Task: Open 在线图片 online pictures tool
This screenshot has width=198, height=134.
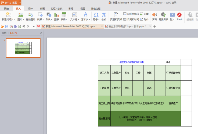Action: (x=31, y=15)
